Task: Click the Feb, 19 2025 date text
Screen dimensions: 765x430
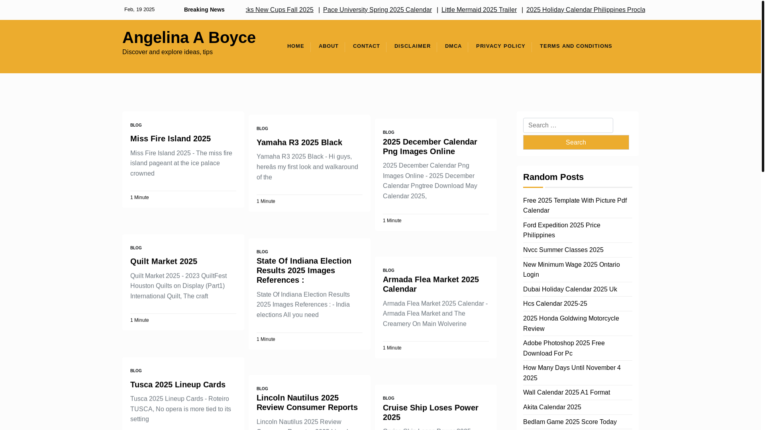Action: coord(139,10)
